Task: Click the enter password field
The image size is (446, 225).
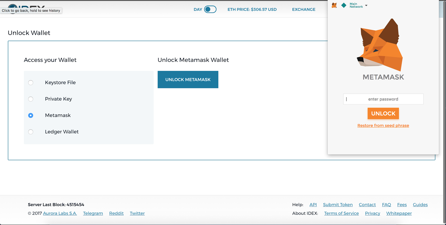Action: (x=383, y=99)
